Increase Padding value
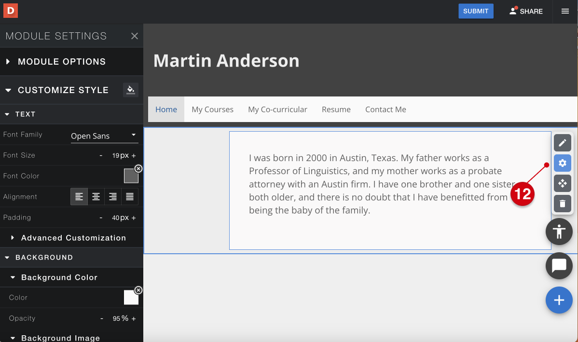 pos(134,218)
